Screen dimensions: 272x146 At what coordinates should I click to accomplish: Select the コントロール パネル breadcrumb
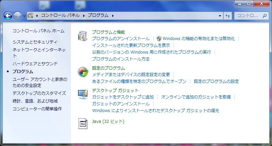(x=60, y=15)
